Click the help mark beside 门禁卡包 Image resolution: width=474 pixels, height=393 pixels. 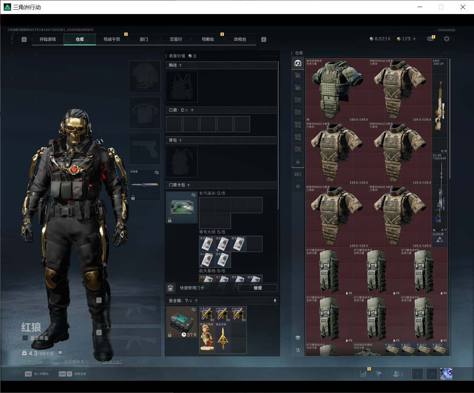click(x=188, y=185)
